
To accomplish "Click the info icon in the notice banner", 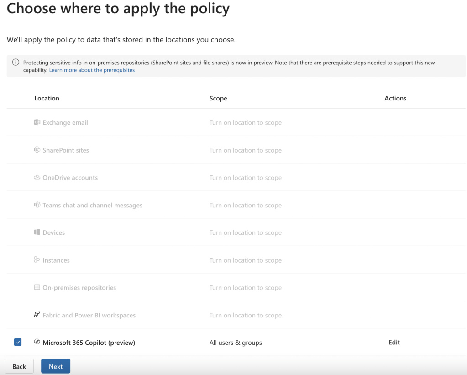I will click(x=16, y=63).
